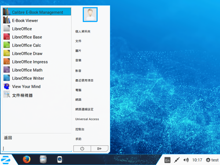Viewport: 220px width, 165px height.
Task: Click the En keyboard layout indicator
Action: [167, 160]
